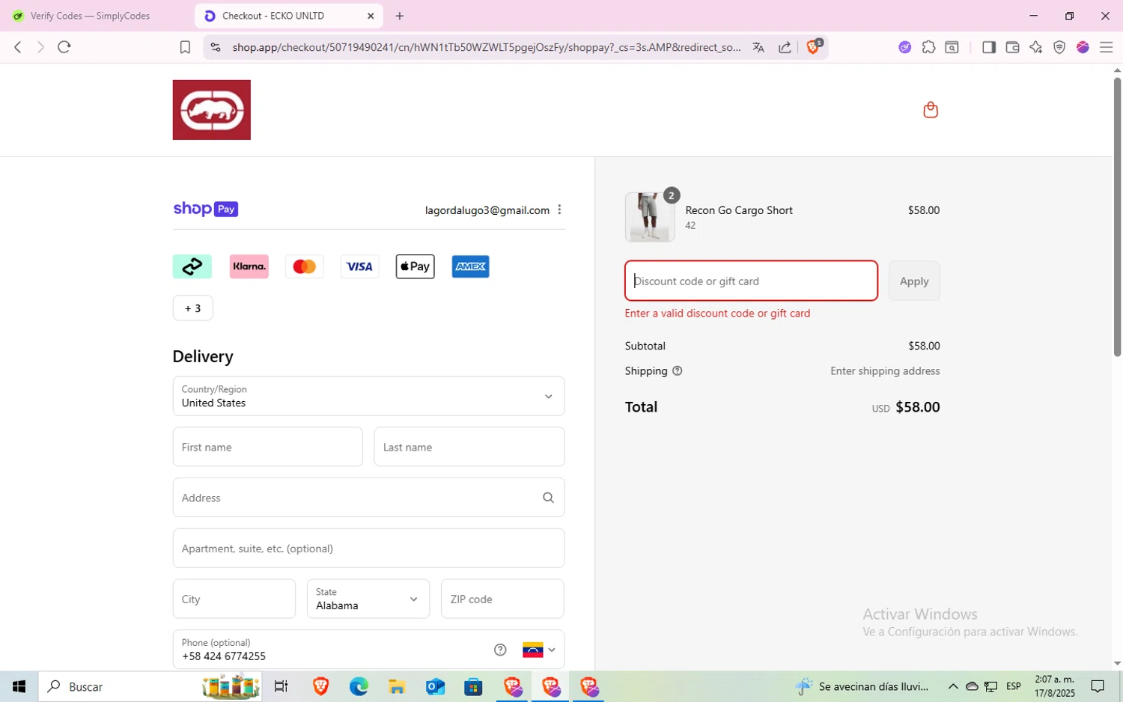Screen dimensions: 1123x702
Task: Select the Visa payment icon
Action: click(359, 266)
